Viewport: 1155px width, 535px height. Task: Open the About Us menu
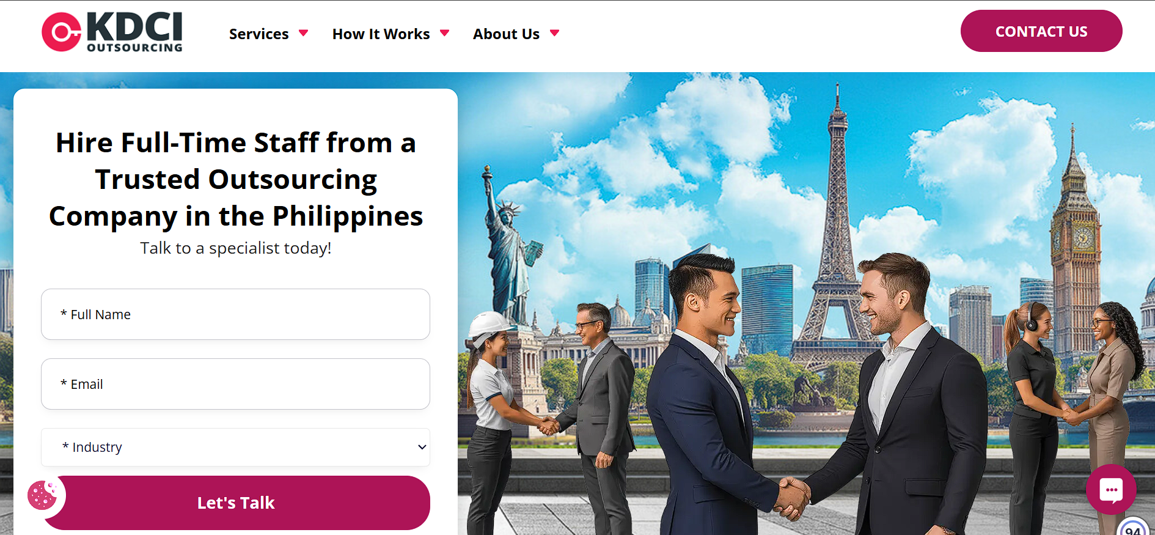point(506,34)
